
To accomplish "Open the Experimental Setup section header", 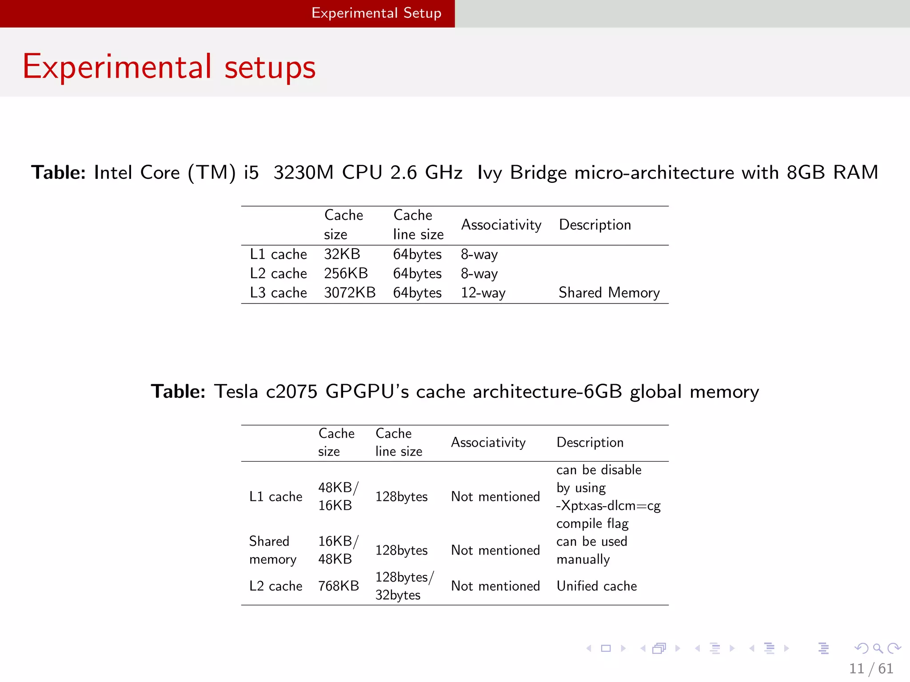I will [x=376, y=13].
